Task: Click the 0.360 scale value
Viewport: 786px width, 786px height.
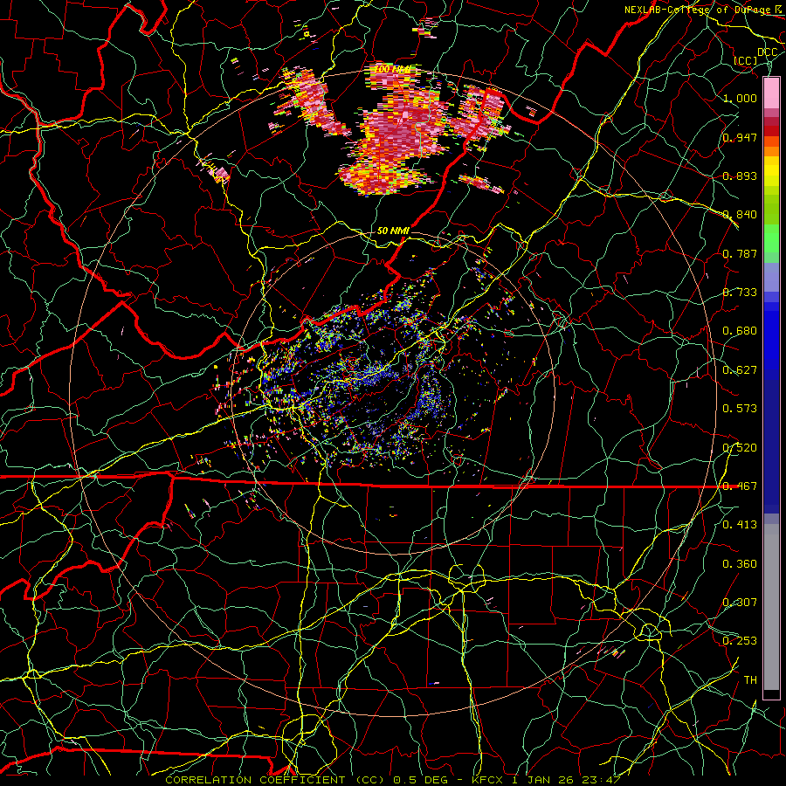Action: coord(740,564)
